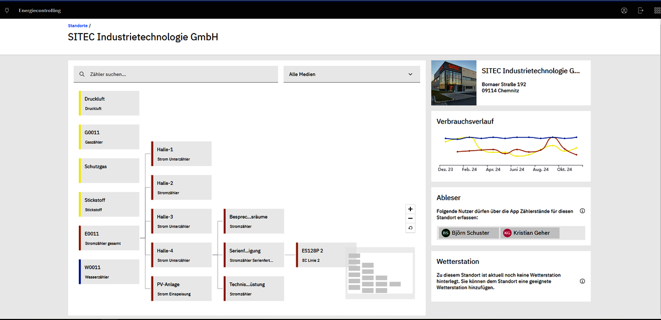Image resolution: width=661 pixels, height=320 pixels.
Task: Open the Halle-4 Strom Unterzähler node
Action: pyautogui.click(x=181, y=255)
